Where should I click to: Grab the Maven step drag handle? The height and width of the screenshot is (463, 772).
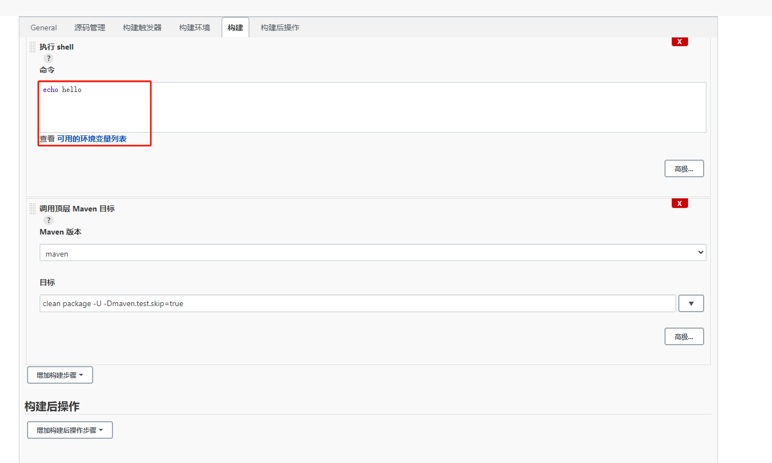tap(32, 209)
